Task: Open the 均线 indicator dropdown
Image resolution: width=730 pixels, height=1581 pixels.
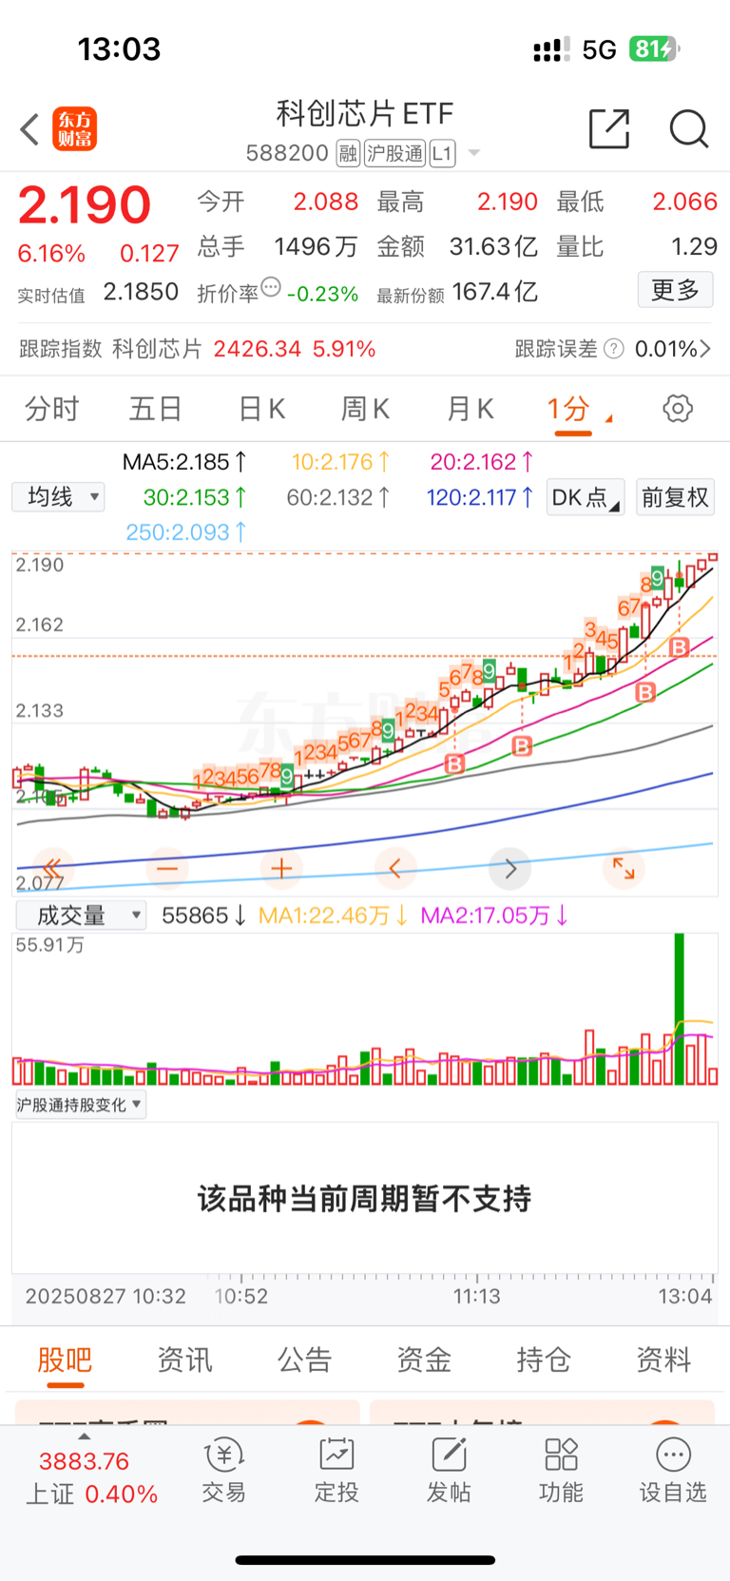Action: coord(58,497)
